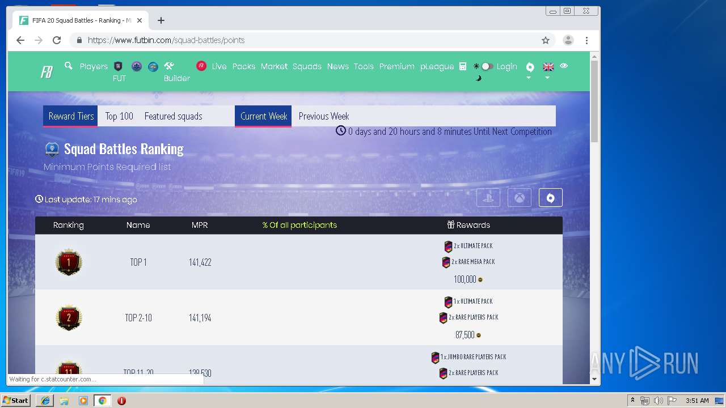Click the MPR column header

click(x=200, y=225)
